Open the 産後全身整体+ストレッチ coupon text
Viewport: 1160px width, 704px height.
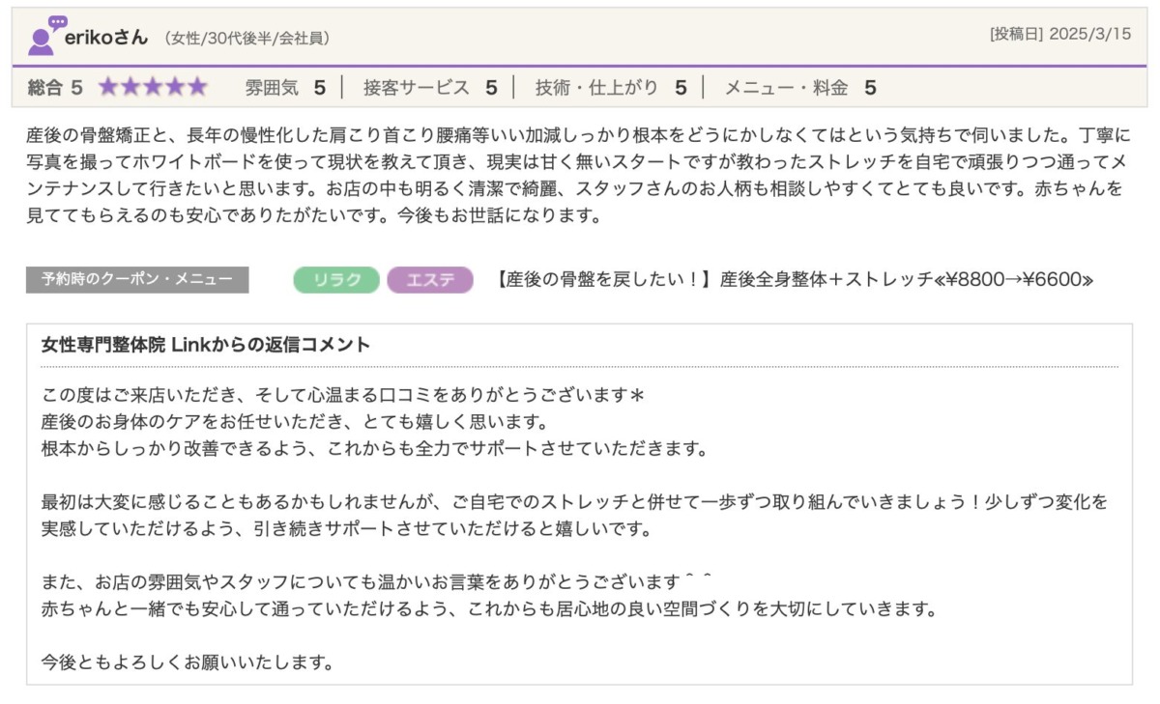tap(795, 280)
